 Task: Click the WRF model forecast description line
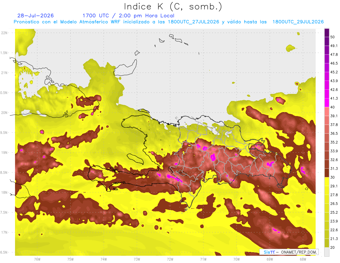coord(169,22)
